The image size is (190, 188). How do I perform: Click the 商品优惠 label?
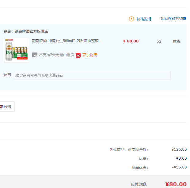click(140, 167)
